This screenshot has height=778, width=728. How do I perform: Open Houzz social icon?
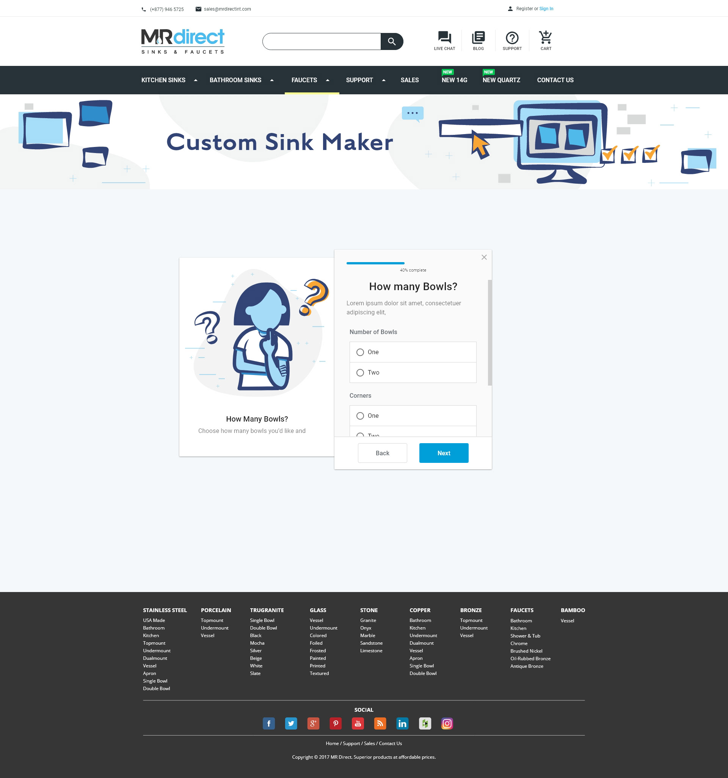(x=425, y=723)
